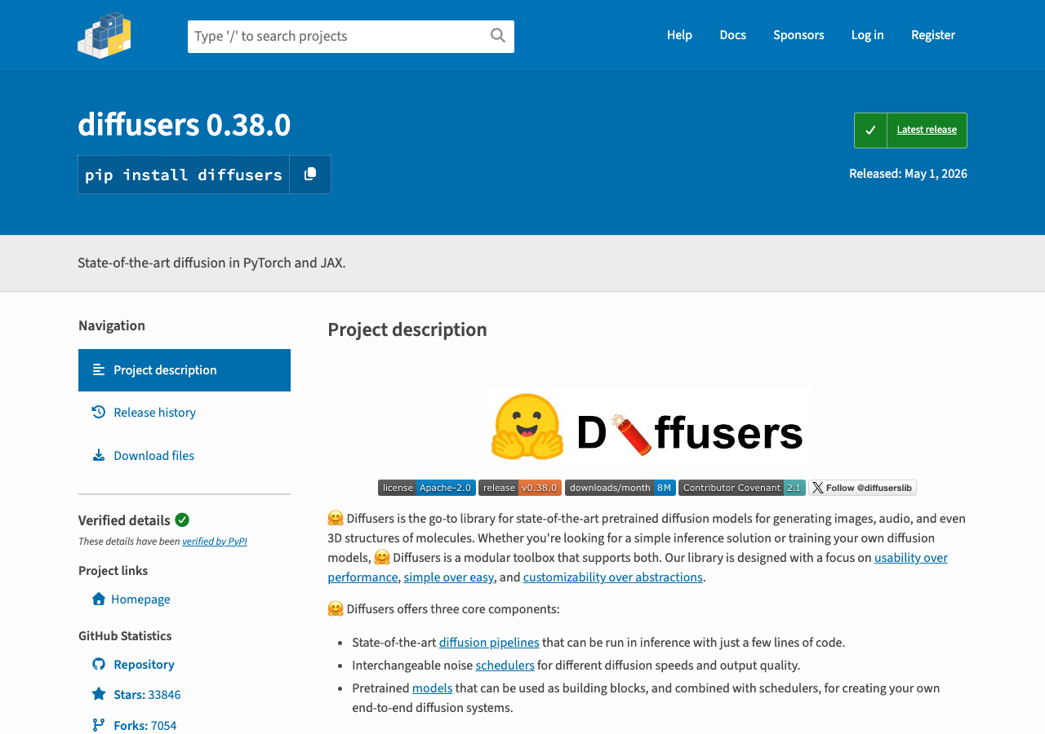Click the PyPI logo icon
The image size is (1045, 734).
(104, 35)
